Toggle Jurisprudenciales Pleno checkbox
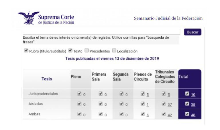 click(x=79, y=94)
